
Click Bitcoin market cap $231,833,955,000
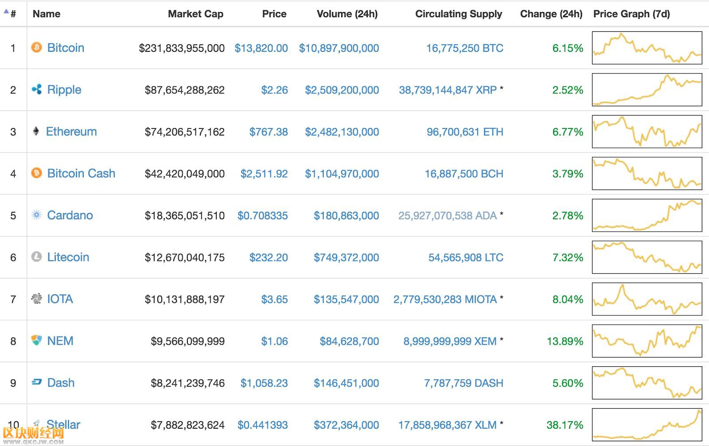click(x=182, y=48)
